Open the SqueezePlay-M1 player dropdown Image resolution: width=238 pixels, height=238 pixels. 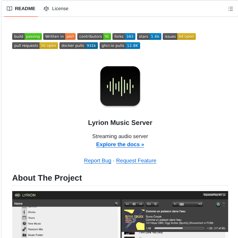214,195
